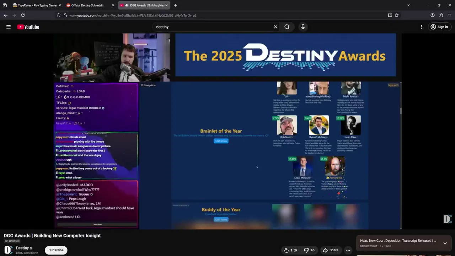Viewport: 455px width, 256px height.
Task: Mute the DGG Awards tab audio
Action: pos(127,5)
